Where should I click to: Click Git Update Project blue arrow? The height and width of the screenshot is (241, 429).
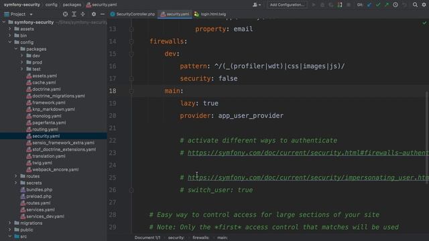(369, 5)
